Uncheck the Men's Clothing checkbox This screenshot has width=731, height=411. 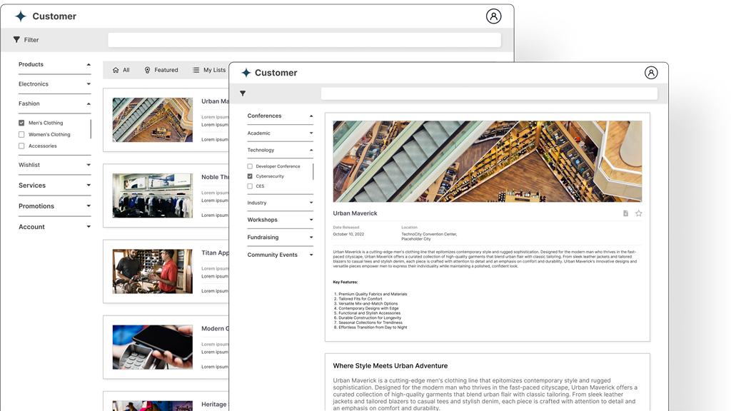[21, 123]
